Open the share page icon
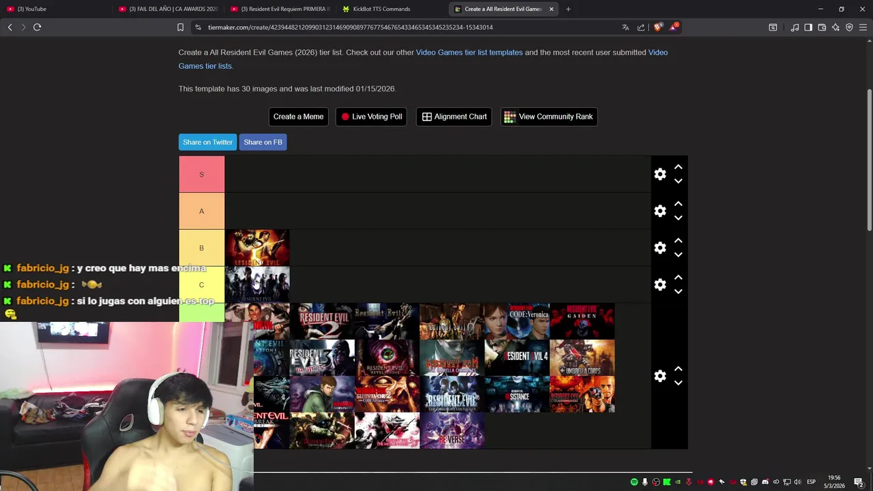The image size is (873, 491). click(x=641, y=27)
